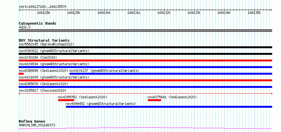Click the 164132k ruler label
This screenshot has width=281, height=132.
[x=164, y=13]
